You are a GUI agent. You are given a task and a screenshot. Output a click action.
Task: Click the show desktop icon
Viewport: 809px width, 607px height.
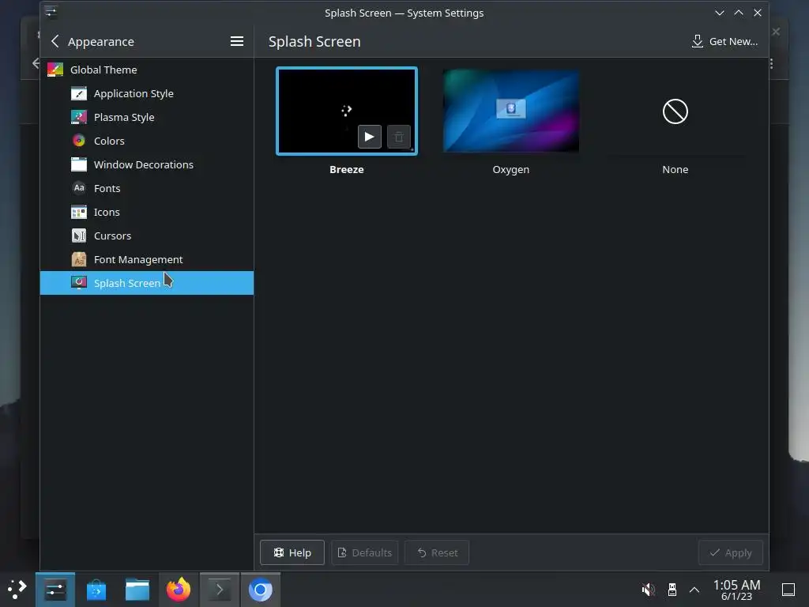tap(788, 590)
